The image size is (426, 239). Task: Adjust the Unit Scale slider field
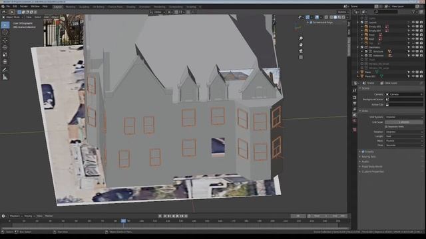404,122
